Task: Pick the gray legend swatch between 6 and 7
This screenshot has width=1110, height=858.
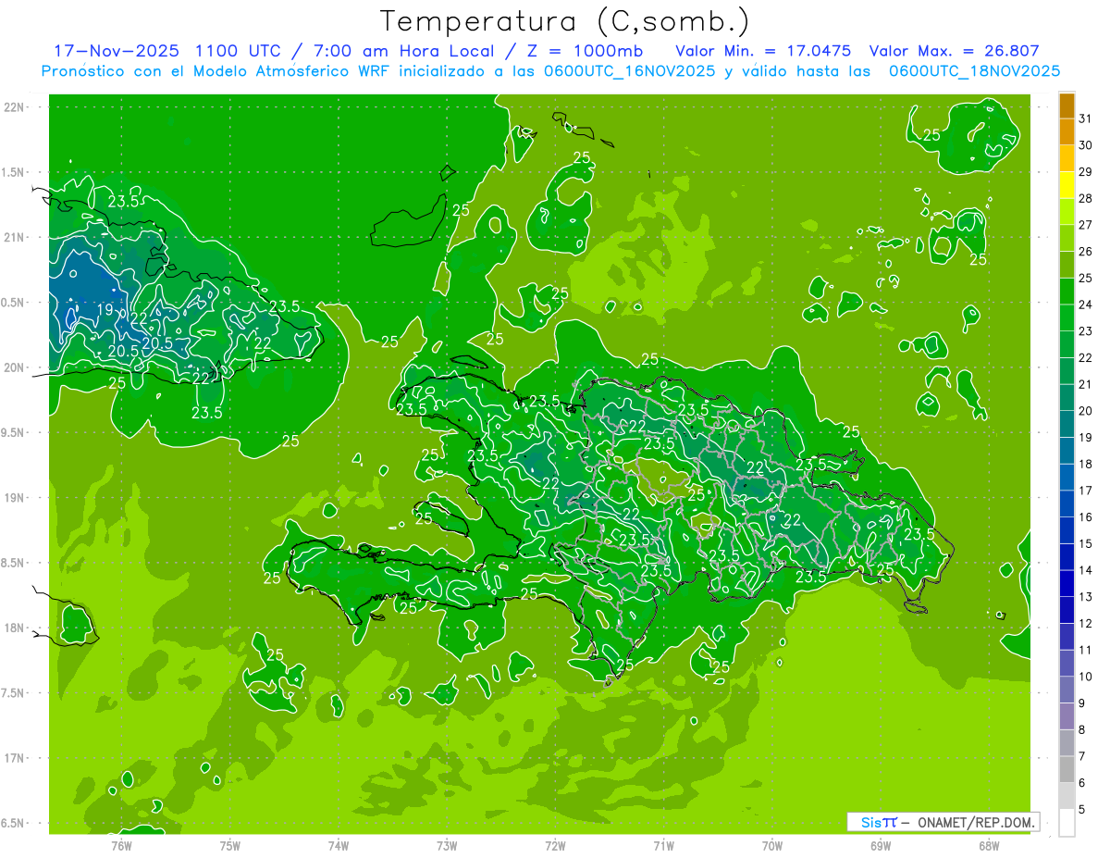Action: coord(1067,769)
